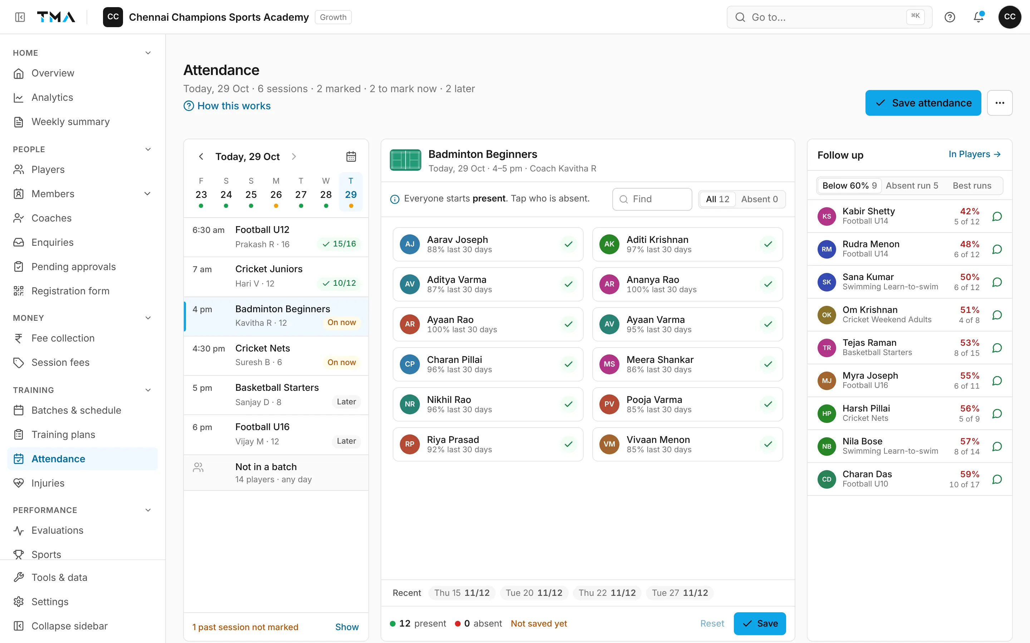Toggle sidebar panel icon beside TMA logo
Viewport: 1030px width, 643px height.
20,17
